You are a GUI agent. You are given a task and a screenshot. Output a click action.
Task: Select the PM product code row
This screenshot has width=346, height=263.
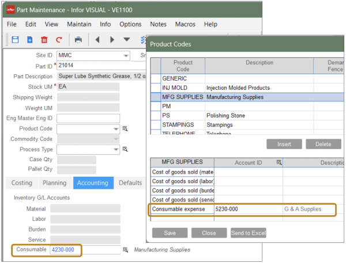(247, 106)
